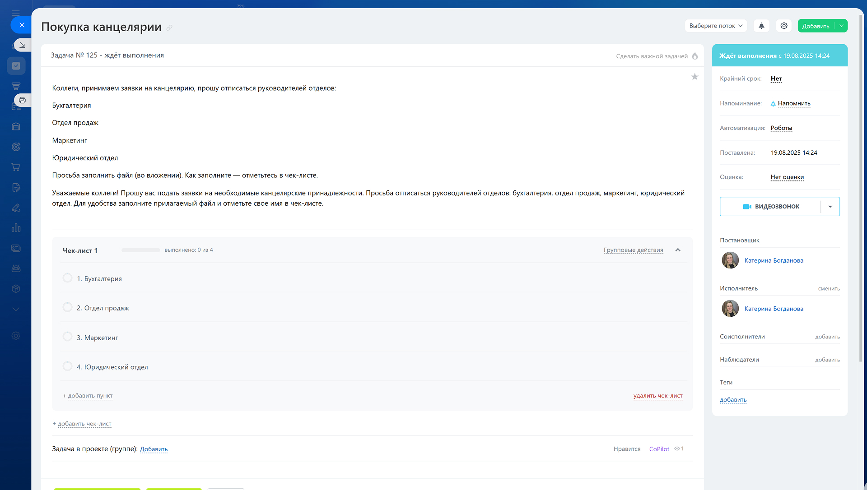This screenshot has width=867, height=490.
Task: Open the online store cart icon
Action: 16,167
